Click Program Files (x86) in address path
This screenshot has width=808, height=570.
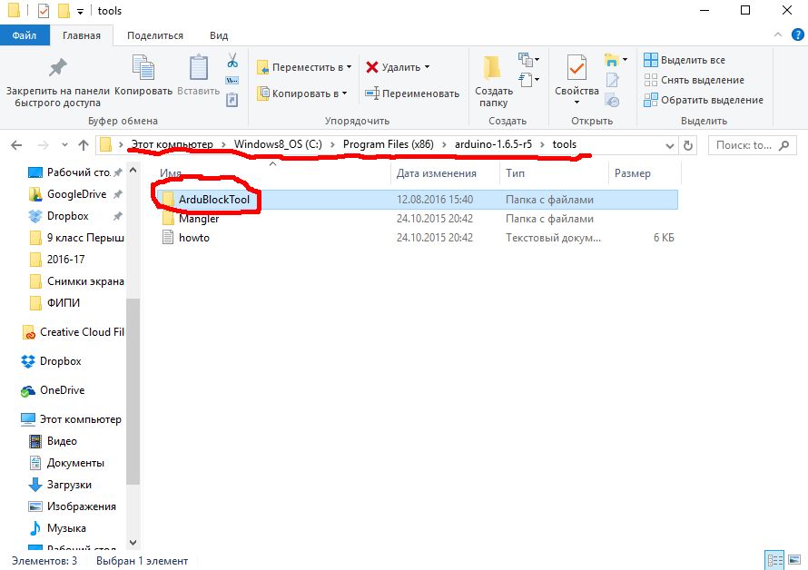coord(388,144)
